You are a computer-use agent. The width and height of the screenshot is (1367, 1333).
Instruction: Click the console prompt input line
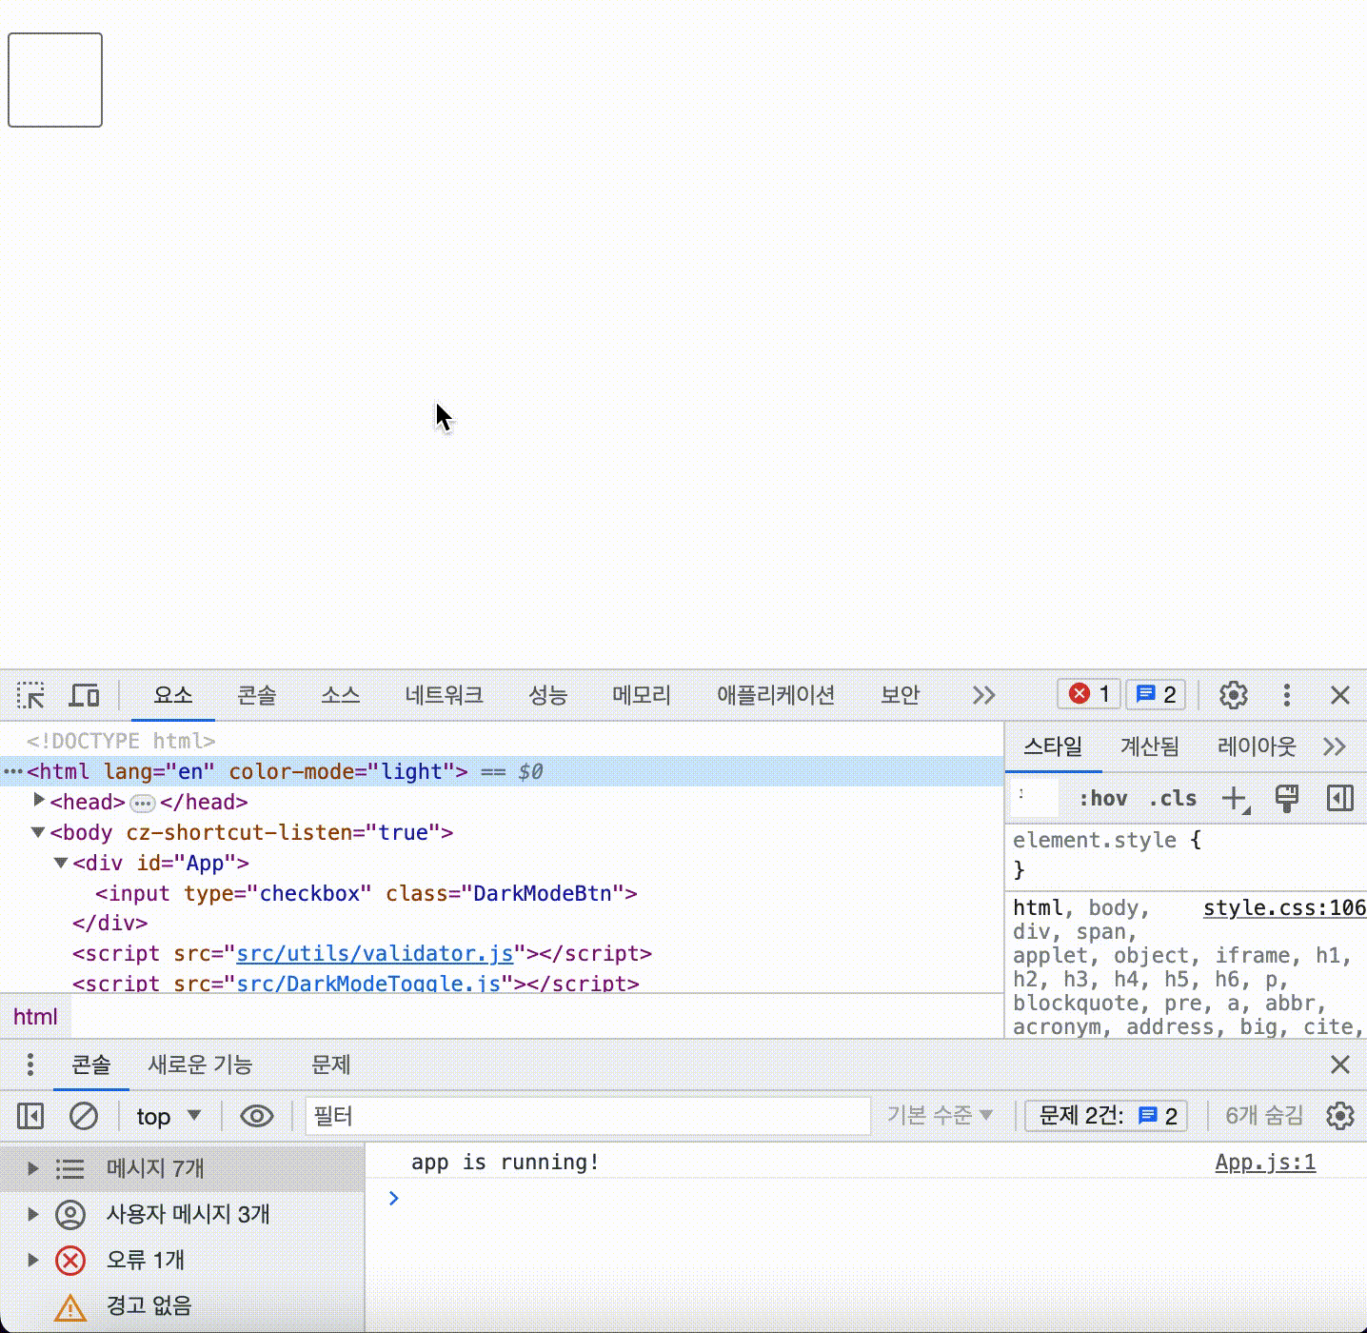pos(866,1198)
